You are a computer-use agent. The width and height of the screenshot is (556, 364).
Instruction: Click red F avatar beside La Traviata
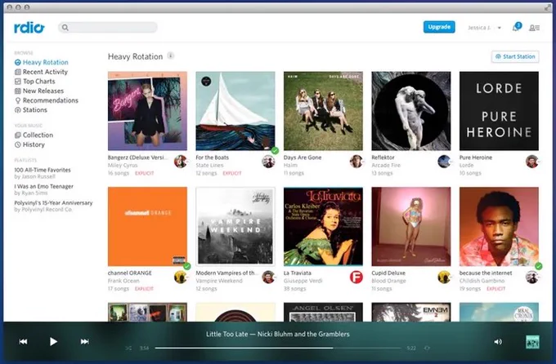point(356,277)
